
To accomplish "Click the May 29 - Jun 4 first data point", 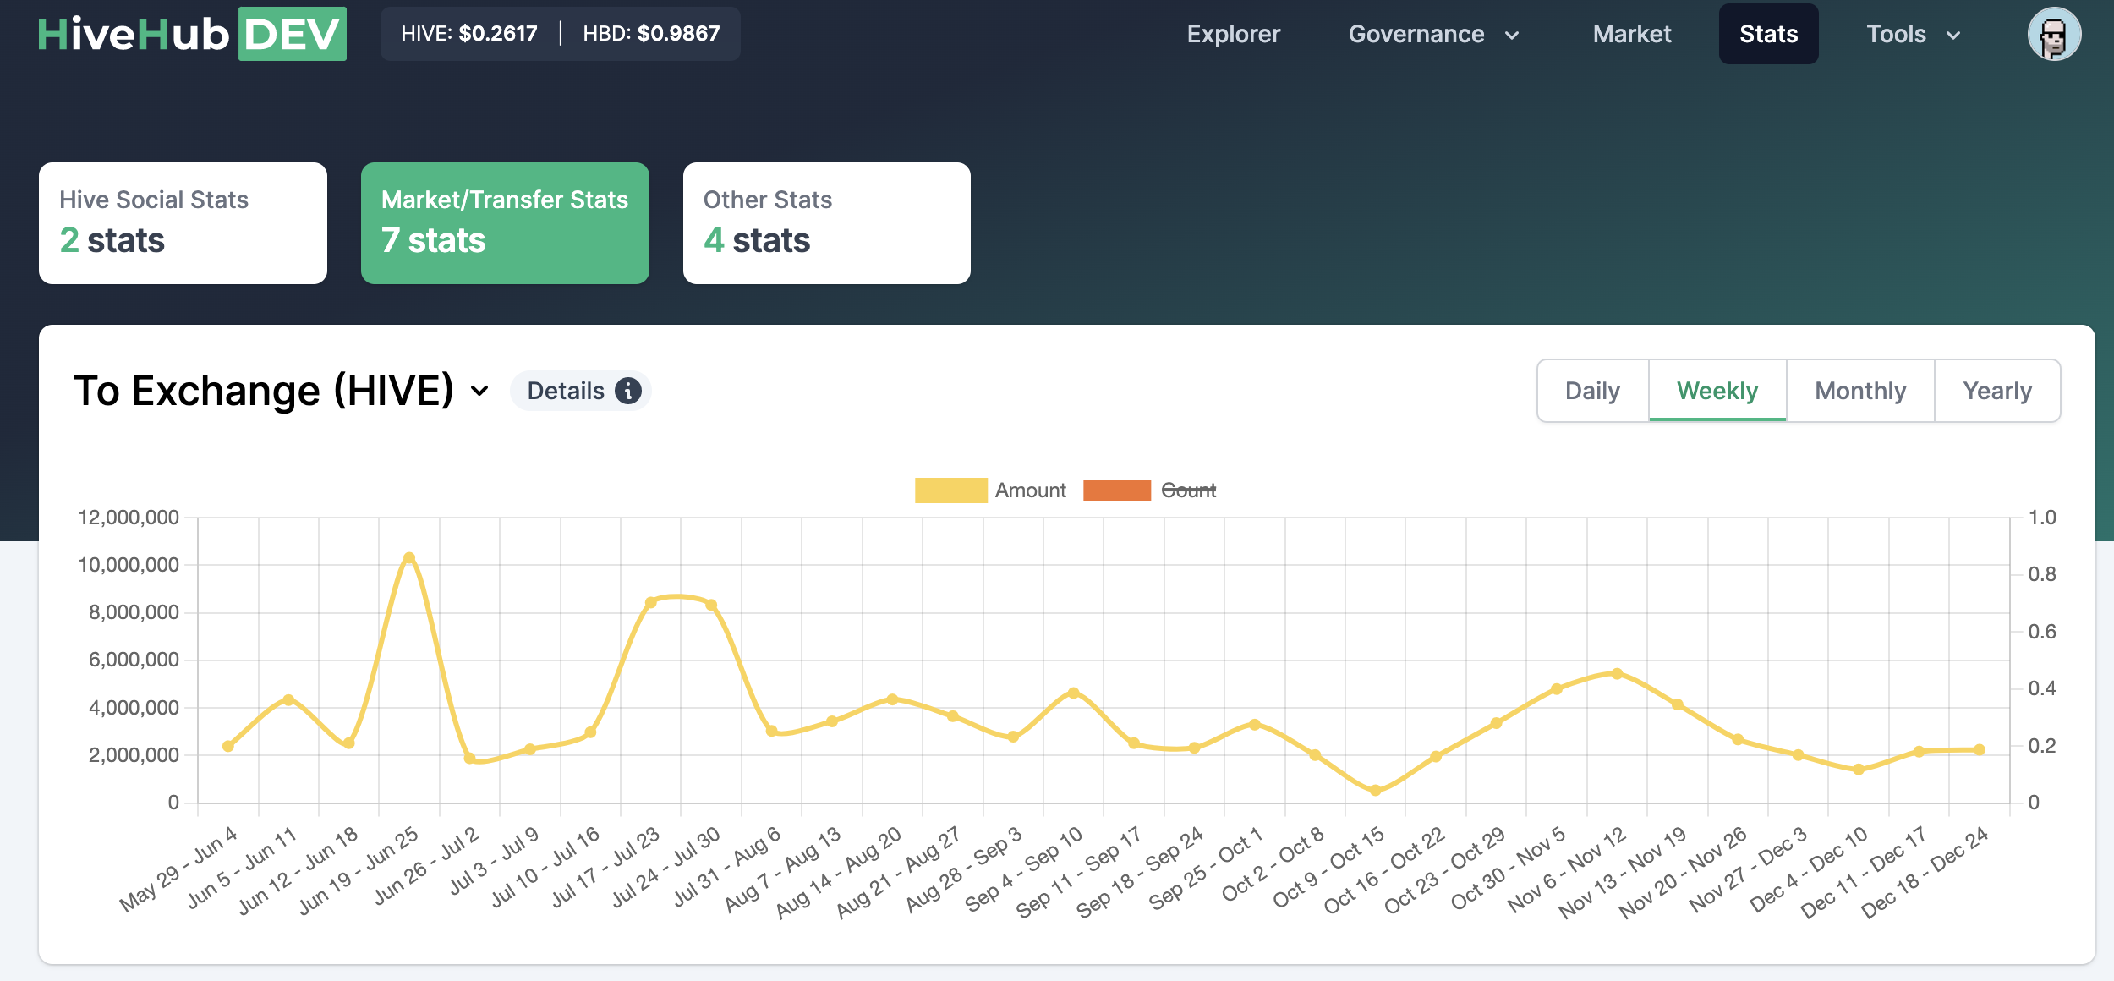I will tap(228, 746).
